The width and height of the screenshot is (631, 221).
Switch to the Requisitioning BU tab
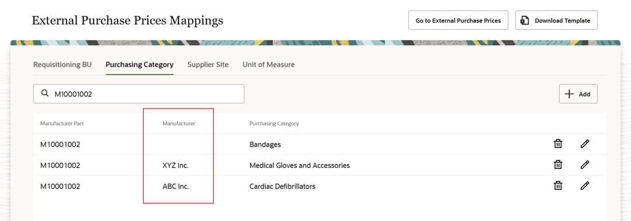[x=63, y=64]
